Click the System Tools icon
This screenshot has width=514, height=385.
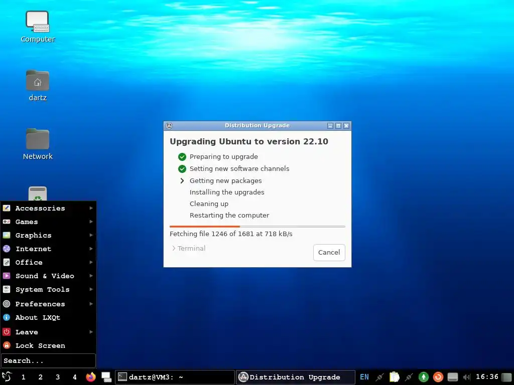[7, 289]
